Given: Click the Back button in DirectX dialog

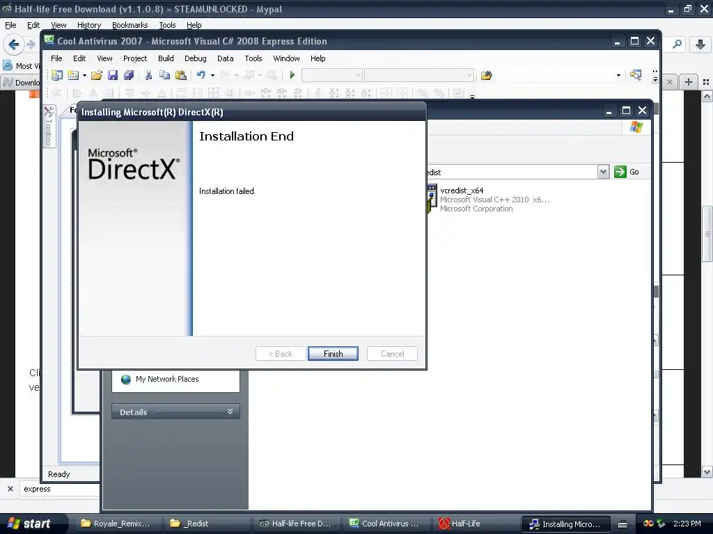Looking at the screenshot, I should 281,354.
